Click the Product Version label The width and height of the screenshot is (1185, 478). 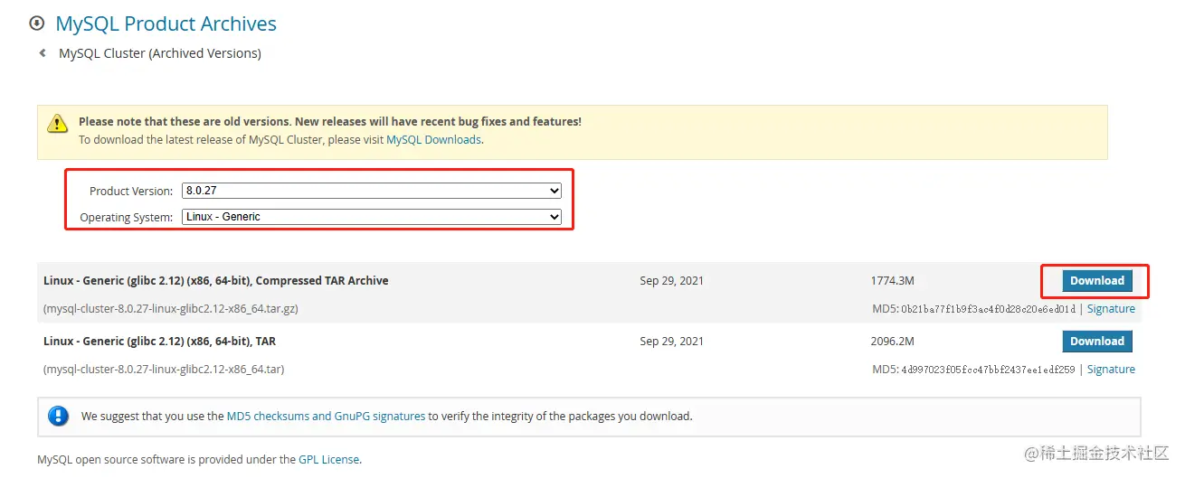(131, 192)
